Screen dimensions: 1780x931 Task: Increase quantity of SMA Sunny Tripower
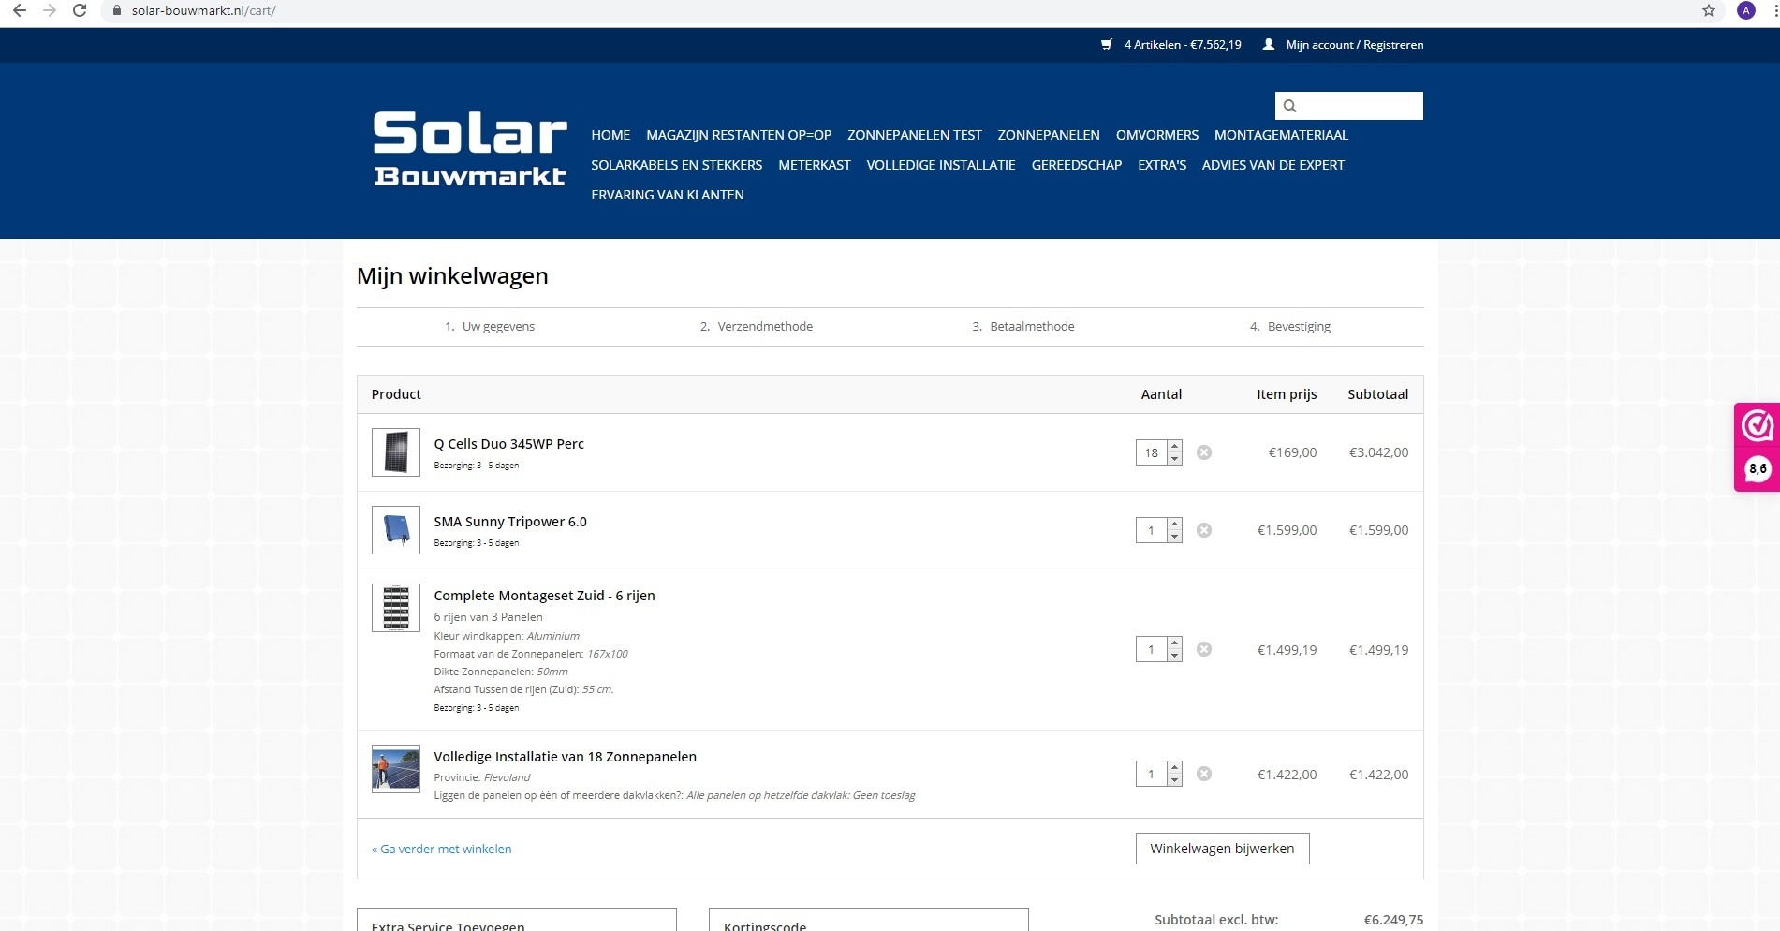1174,525
